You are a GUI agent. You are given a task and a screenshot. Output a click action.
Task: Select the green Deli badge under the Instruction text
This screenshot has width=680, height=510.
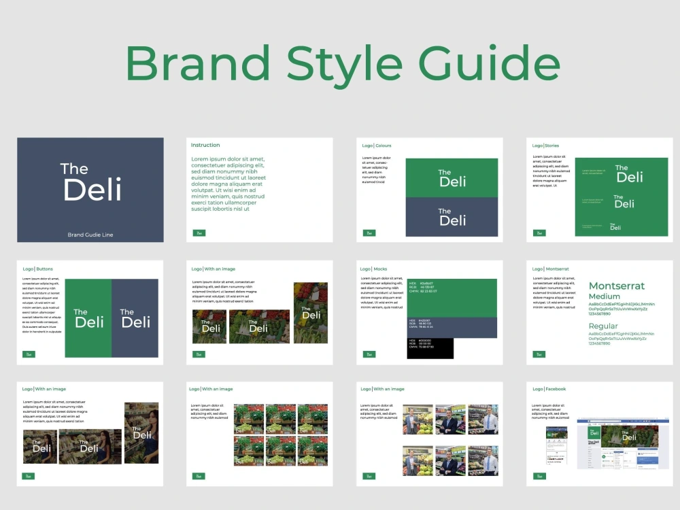pyautogui.click(x=199, y=231)
